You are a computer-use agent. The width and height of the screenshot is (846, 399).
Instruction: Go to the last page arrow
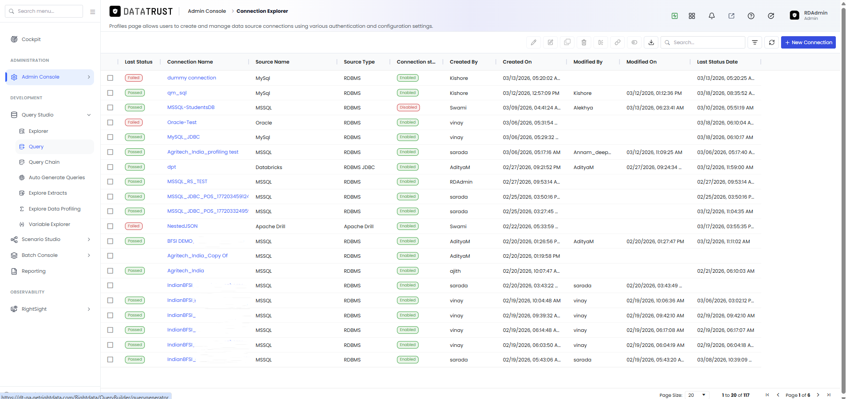pos(829,395)
